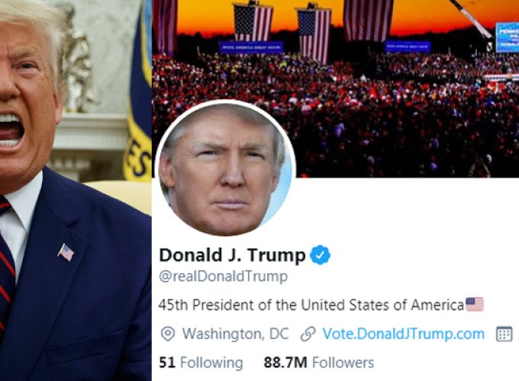The width and height of the screenshot is (519, 381).
Task: Click the chain link icon
Action: [308, 334]
